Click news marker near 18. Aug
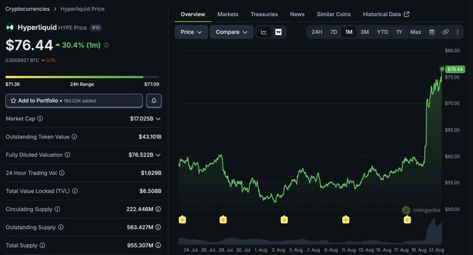Image resolution: width=473 pixels, height=255 pixels. click(407, 219)
